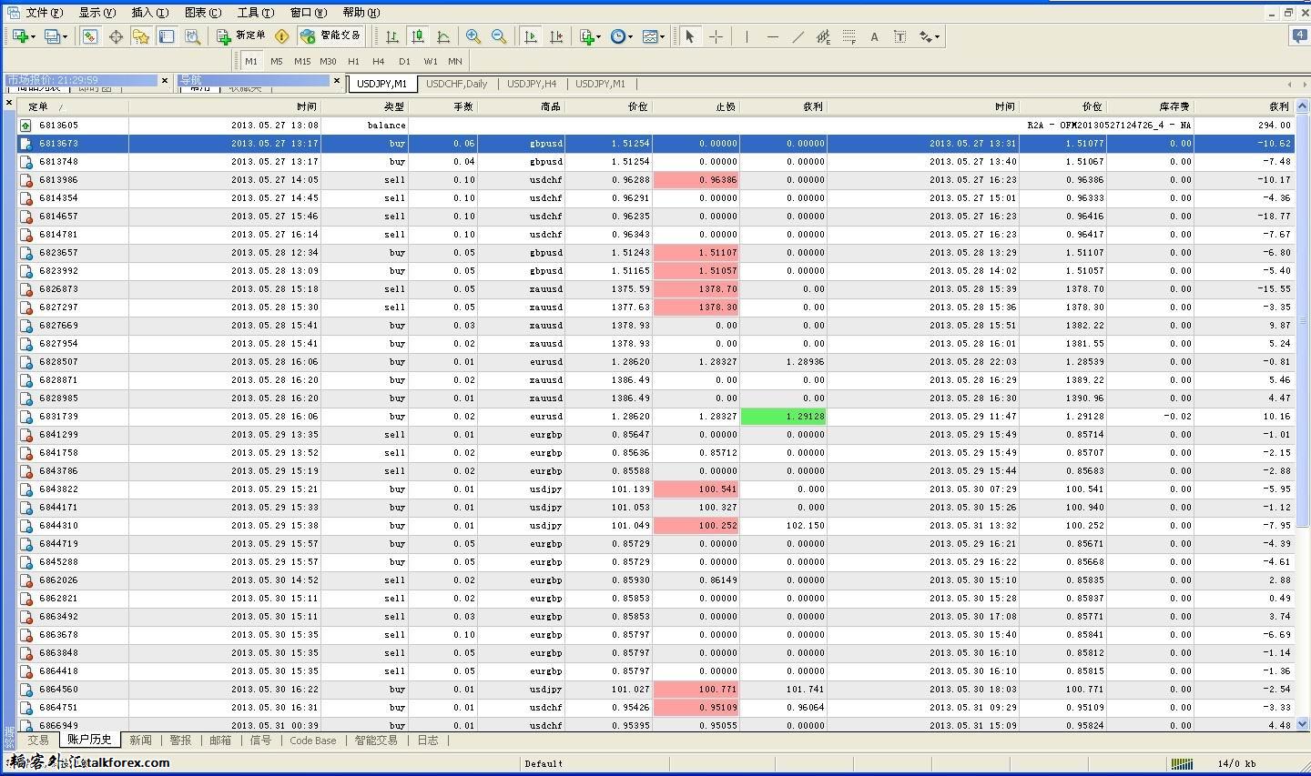The height and width of the screenshot is (776, 1311).
Task: Switch chart to candlesticks icon
Action: click(418, 36)
